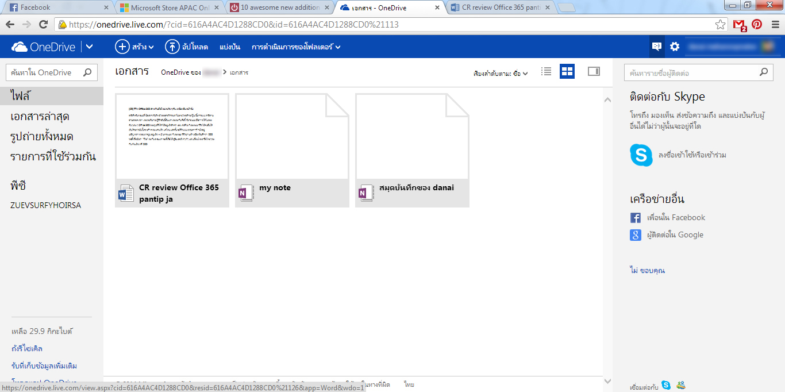Open รูปถ่ายทั้งหมด all photos
Screen dimensions: 785x392
point(41,137)
